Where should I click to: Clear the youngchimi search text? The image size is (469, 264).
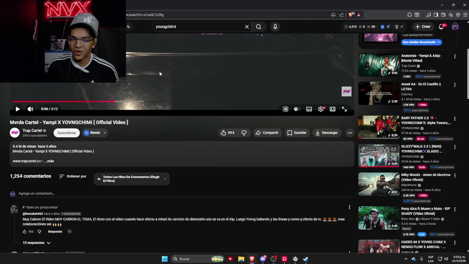pyautogui.click(x=247, y=26)
